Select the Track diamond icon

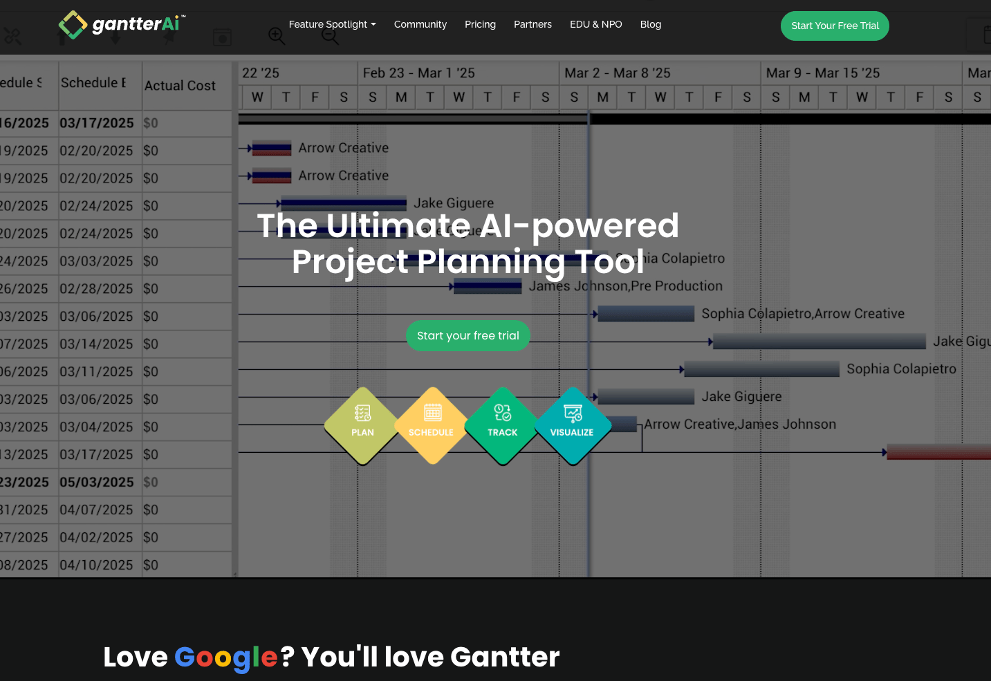point(503,426)
